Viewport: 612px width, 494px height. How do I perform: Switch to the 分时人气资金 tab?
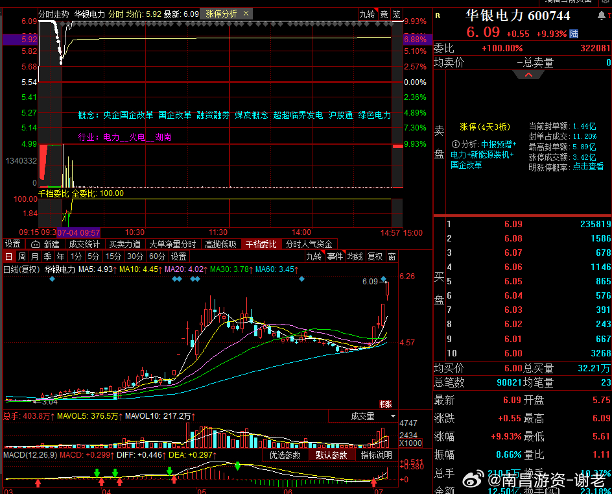coord(309,244)
